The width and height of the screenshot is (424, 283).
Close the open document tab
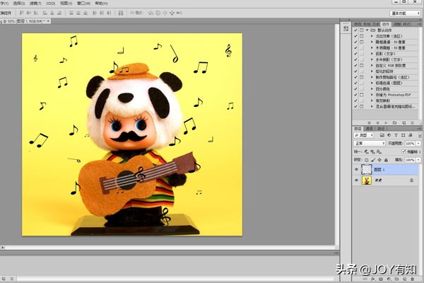[x=48, y=21]
